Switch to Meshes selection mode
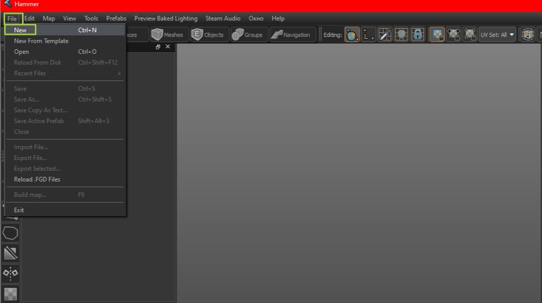Screen dimensions: 542x303 click(169, 35)
